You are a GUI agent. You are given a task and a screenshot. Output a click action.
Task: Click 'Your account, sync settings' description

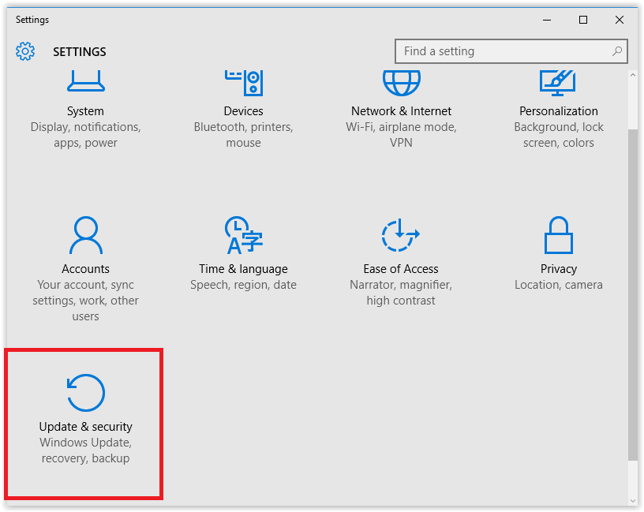click(x=85, y=300)
